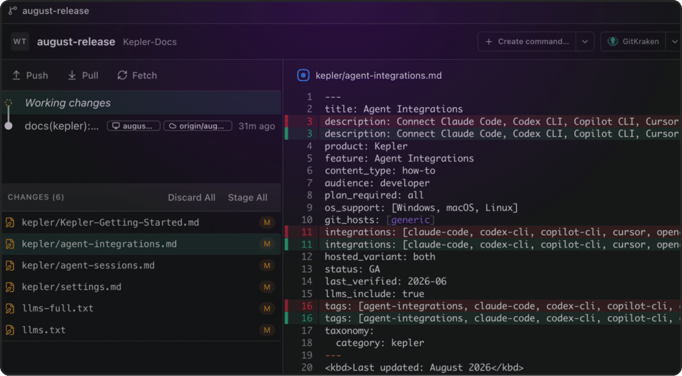Click the CHANGES (6) header
The image size is (682, 376).
(x=36, y=198)
